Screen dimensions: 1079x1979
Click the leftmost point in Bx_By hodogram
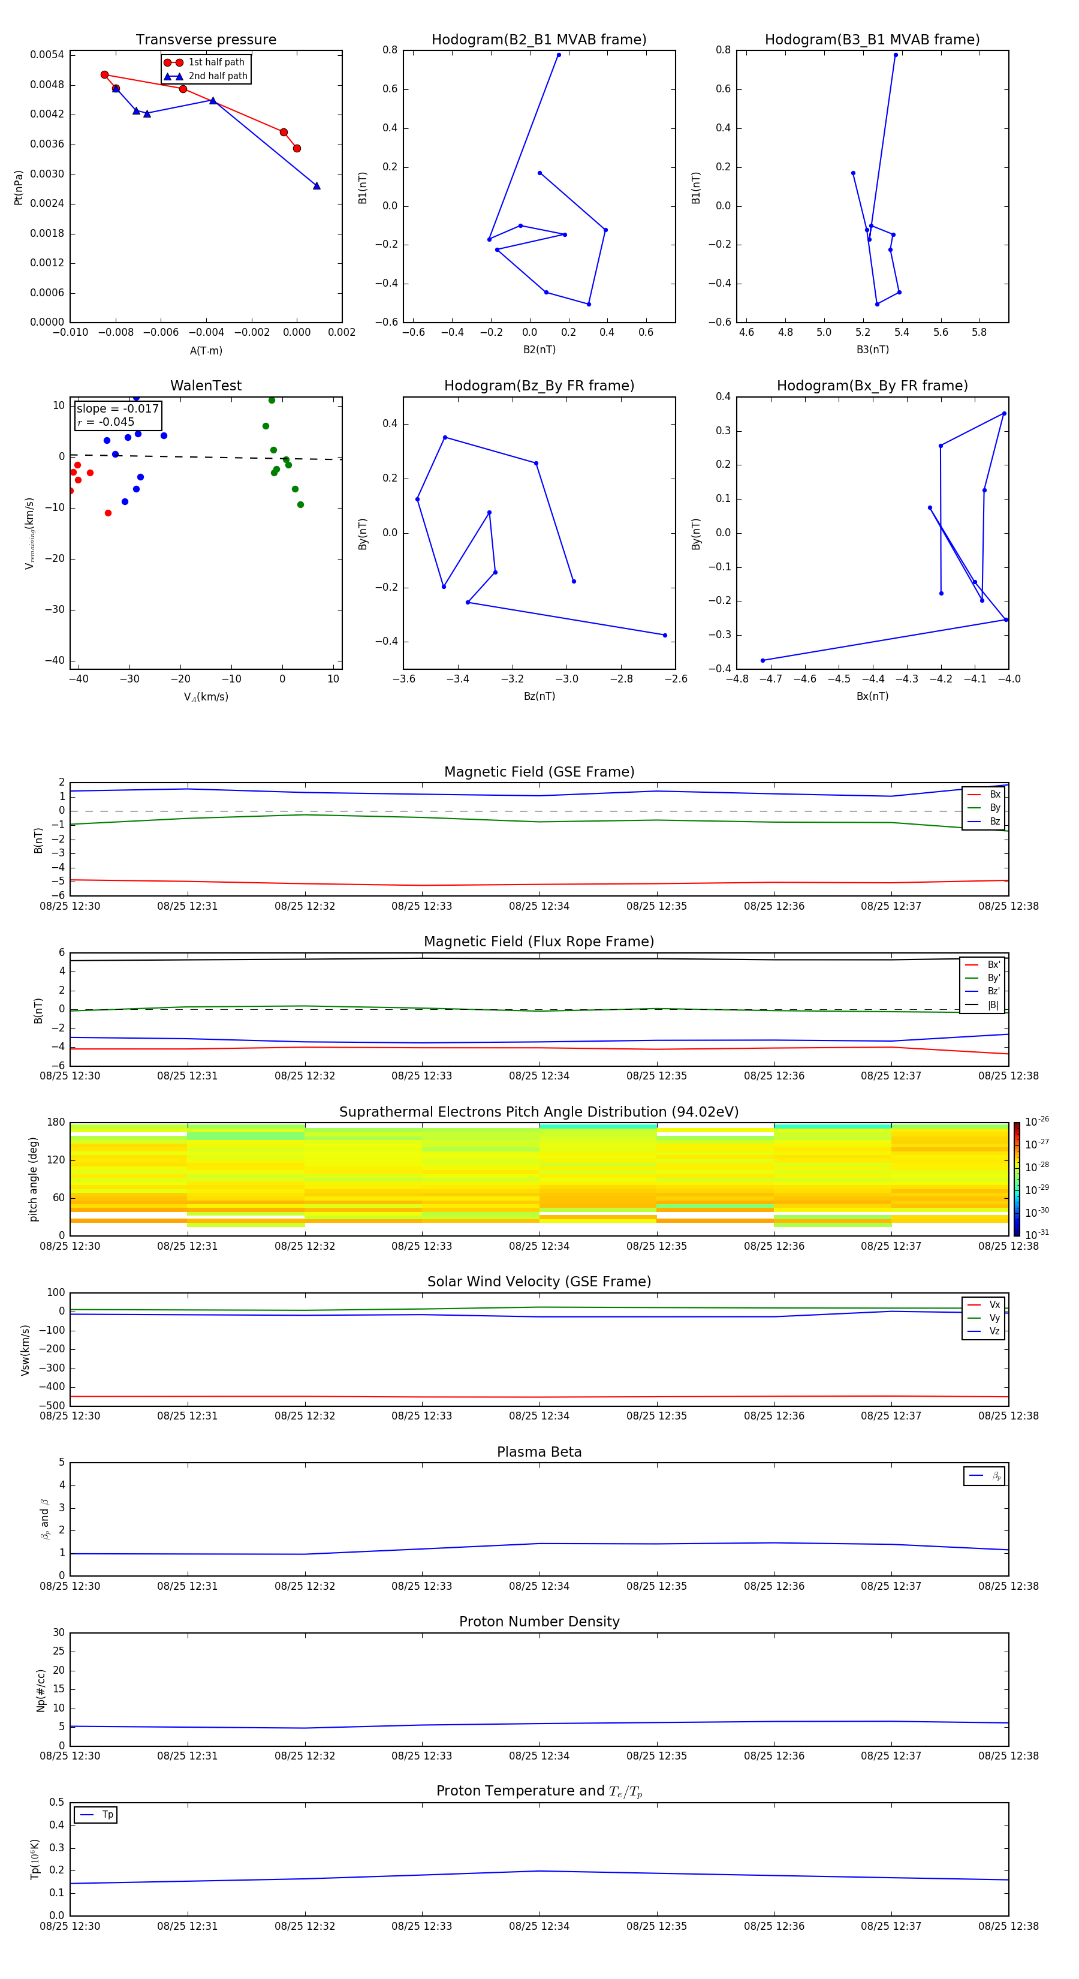[762, 661]
